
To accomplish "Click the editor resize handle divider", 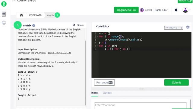I will [141, 89].
